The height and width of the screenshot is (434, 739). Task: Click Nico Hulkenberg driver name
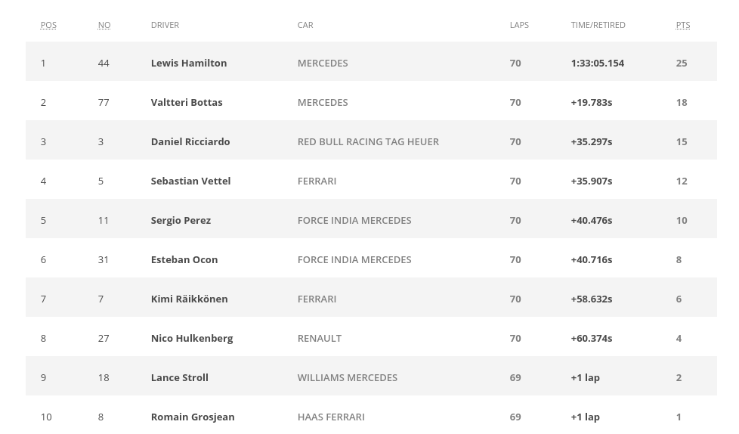click(191, 338)
